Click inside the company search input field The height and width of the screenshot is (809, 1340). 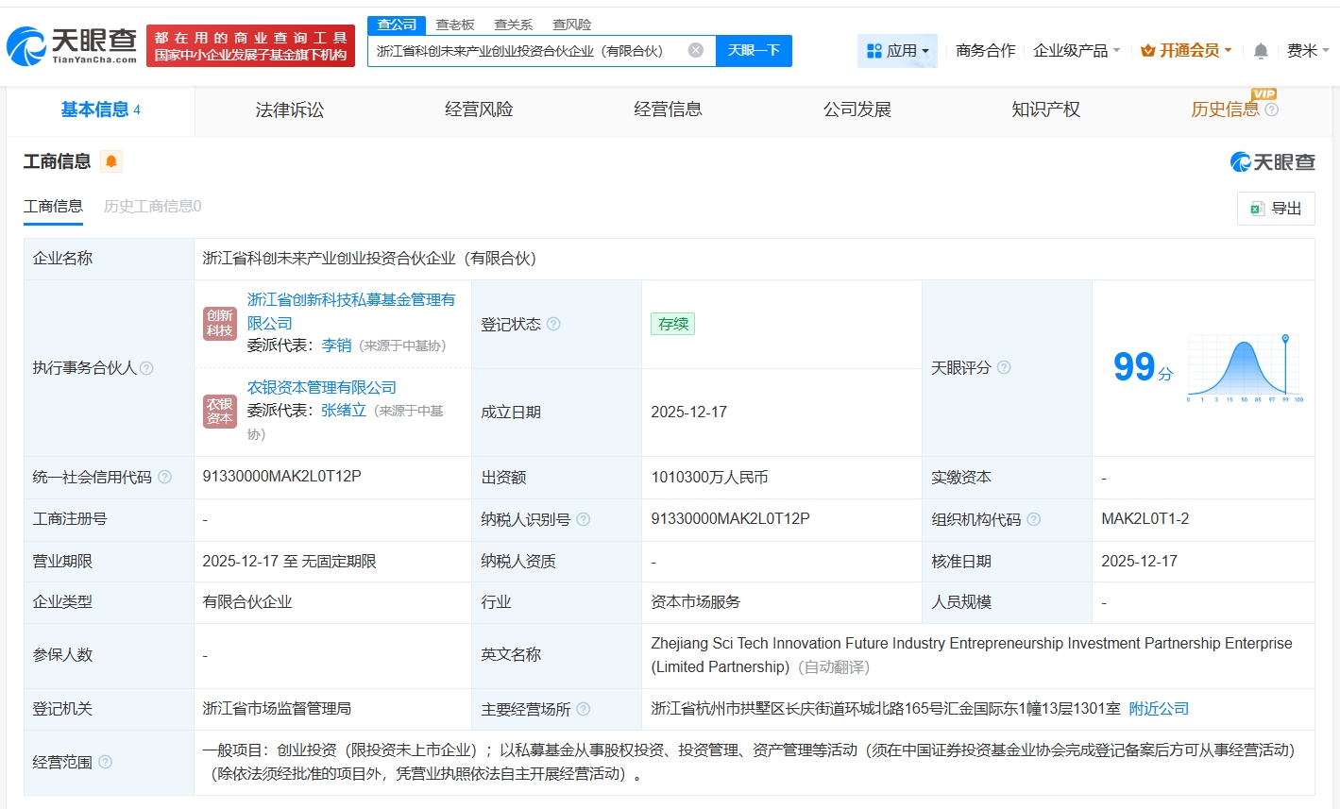coord(529,51)
